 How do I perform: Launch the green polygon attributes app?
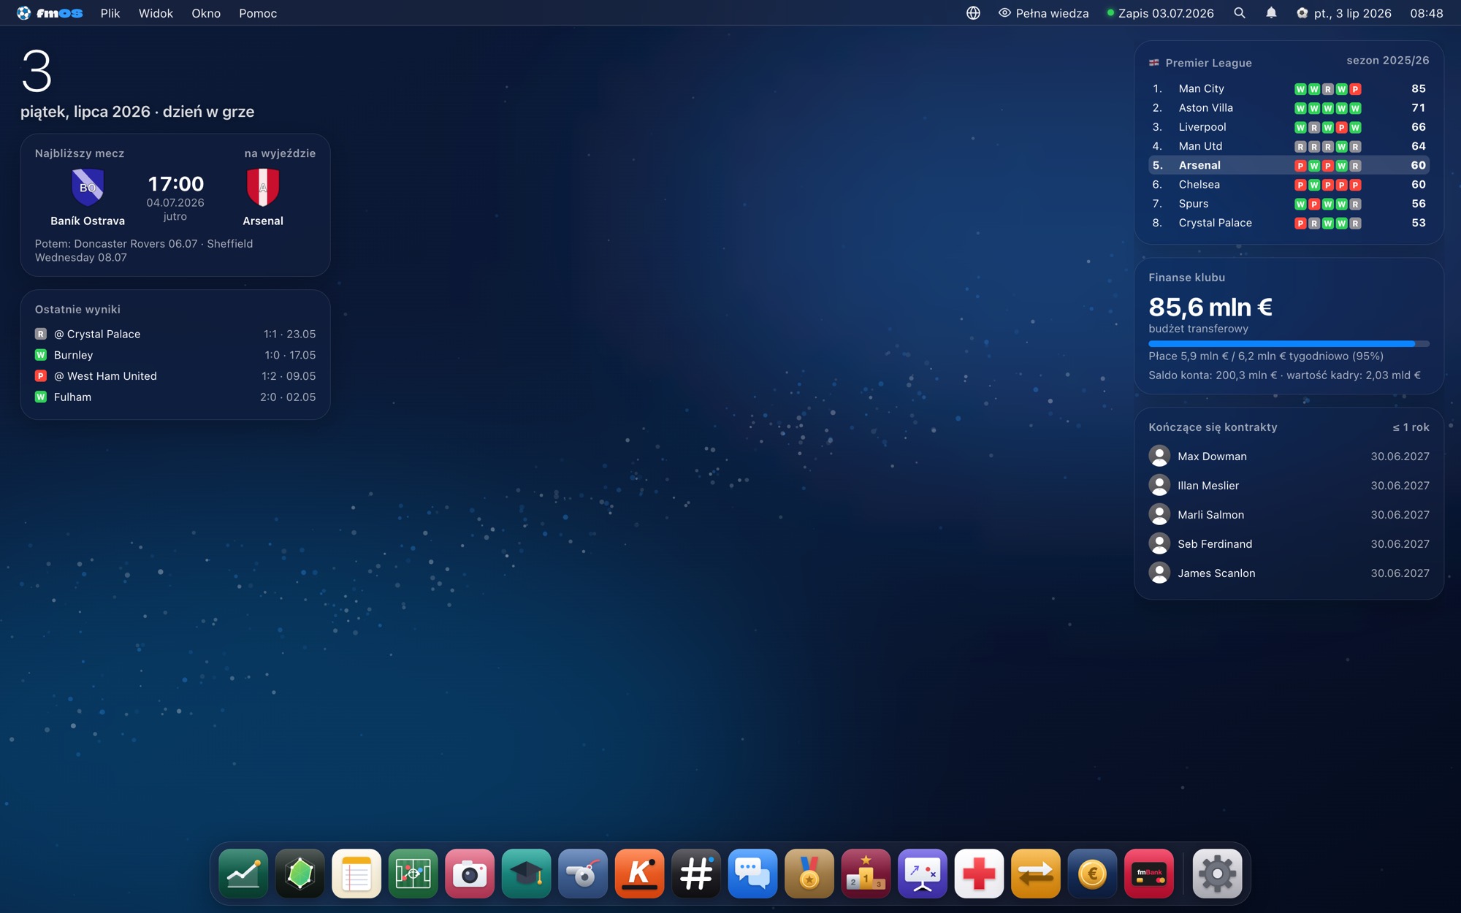click(300, 874)
